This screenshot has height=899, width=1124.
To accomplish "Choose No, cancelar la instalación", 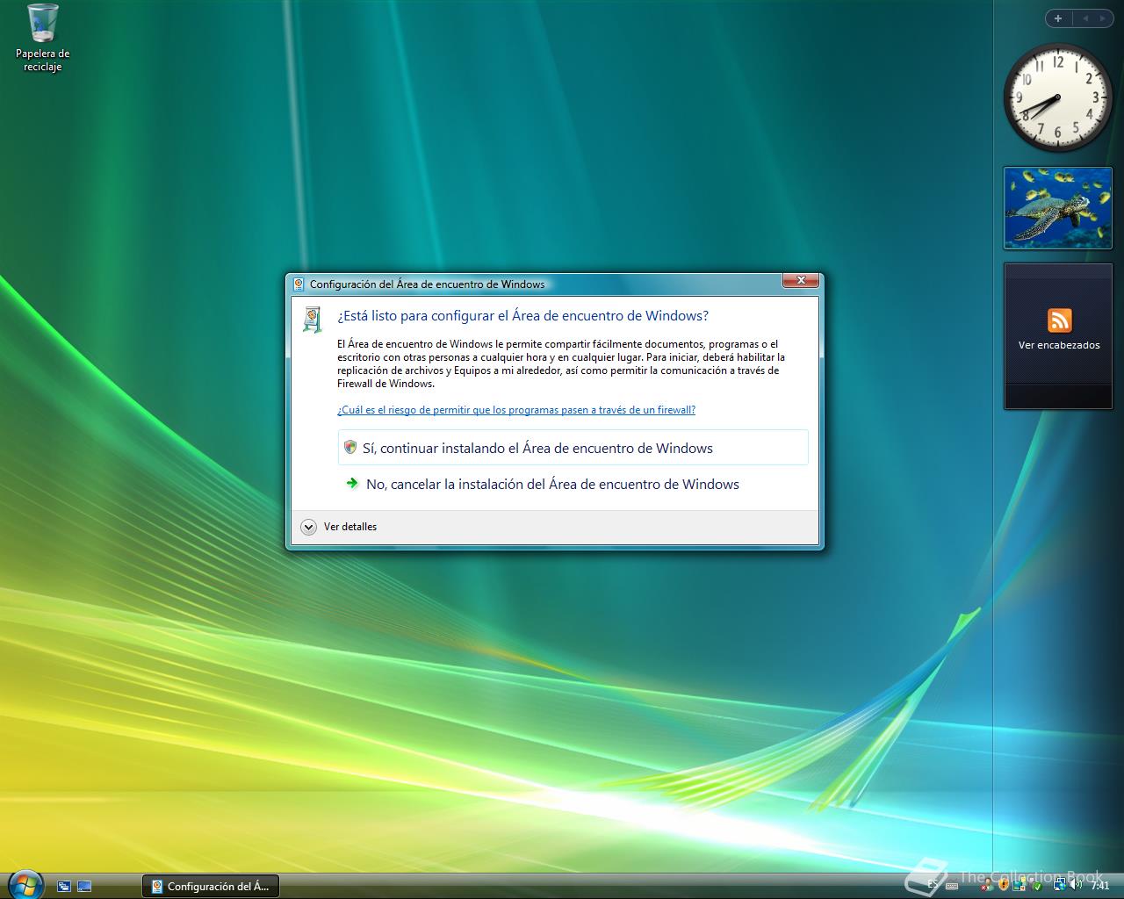I will click(x=573, y=484).
